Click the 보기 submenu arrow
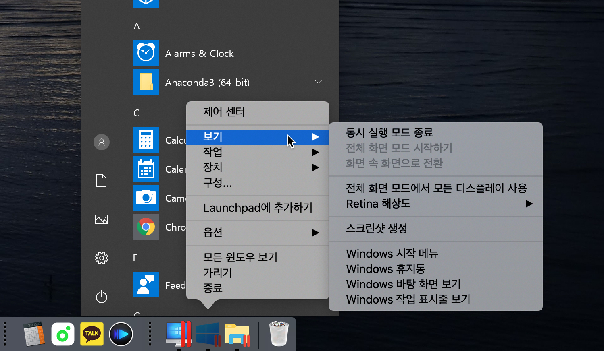This screenshot has width=604, height=351. click(x=315, y=137)
